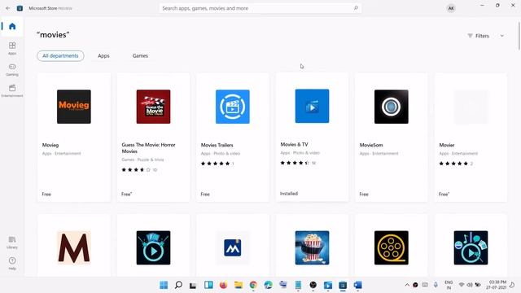521x293 pixels.
Task: Open Microsoft Word from the taskbar
Action: [358, 285]
